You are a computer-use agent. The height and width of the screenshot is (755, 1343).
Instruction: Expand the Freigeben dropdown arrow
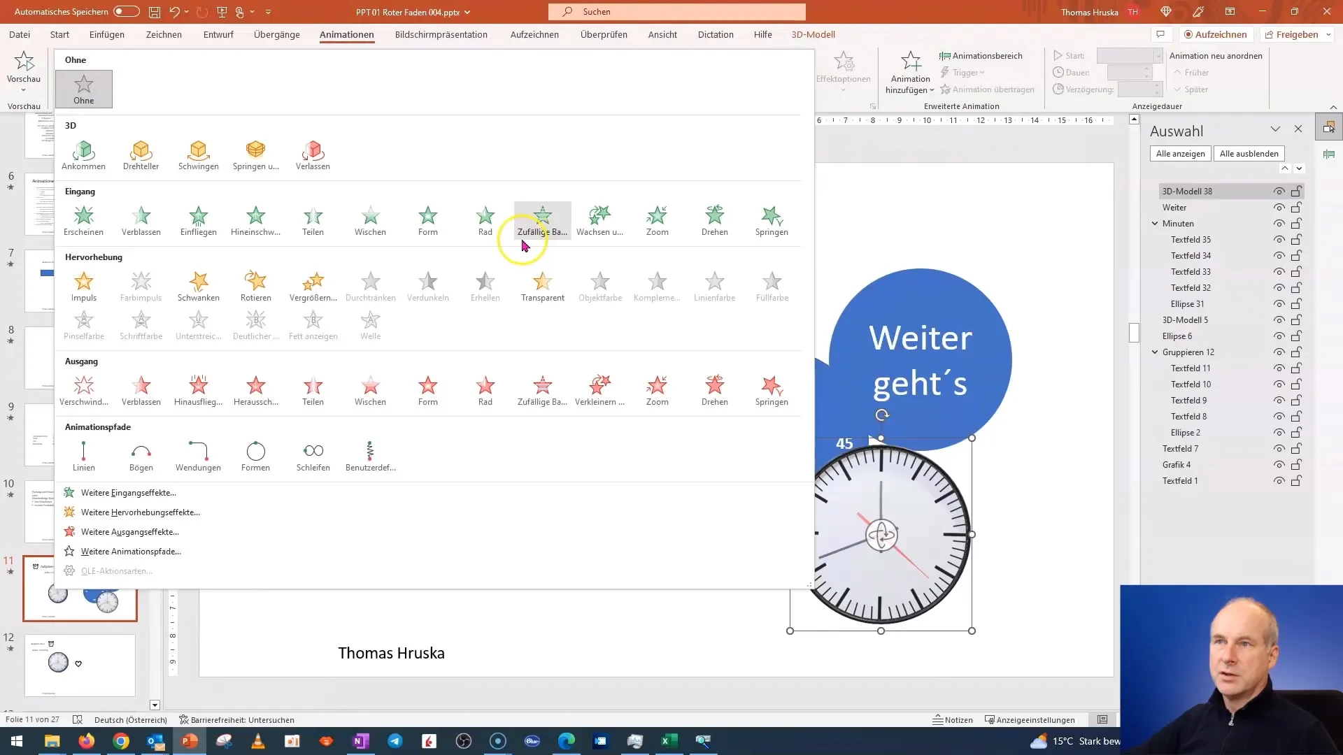pos(1328,34)
